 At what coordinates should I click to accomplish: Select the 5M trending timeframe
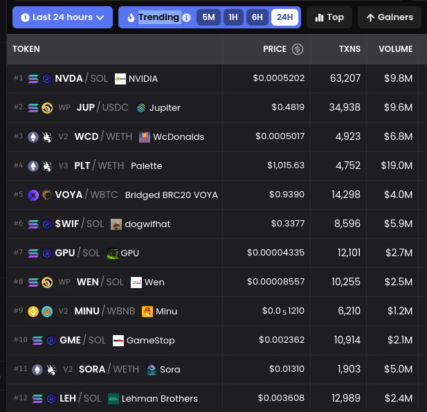coord(208,17)
